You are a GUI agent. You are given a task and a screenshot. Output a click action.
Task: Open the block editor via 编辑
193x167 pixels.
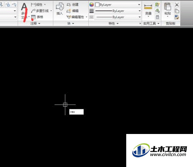tap(73, 11)
